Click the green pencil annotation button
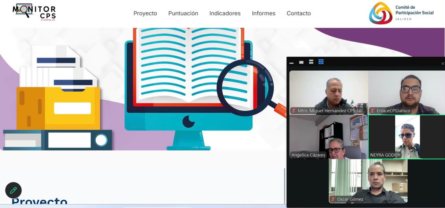The width and height of the screenshot is (445, 208). tap(13, 190)
